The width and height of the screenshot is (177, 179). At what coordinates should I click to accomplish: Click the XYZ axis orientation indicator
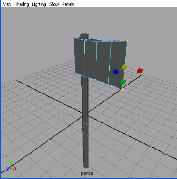[11, 166]
